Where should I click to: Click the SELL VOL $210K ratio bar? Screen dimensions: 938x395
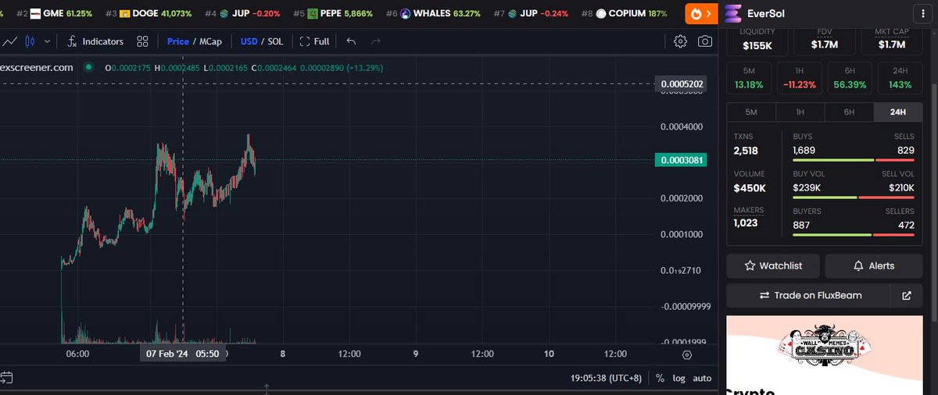click(x=886, y=197)
